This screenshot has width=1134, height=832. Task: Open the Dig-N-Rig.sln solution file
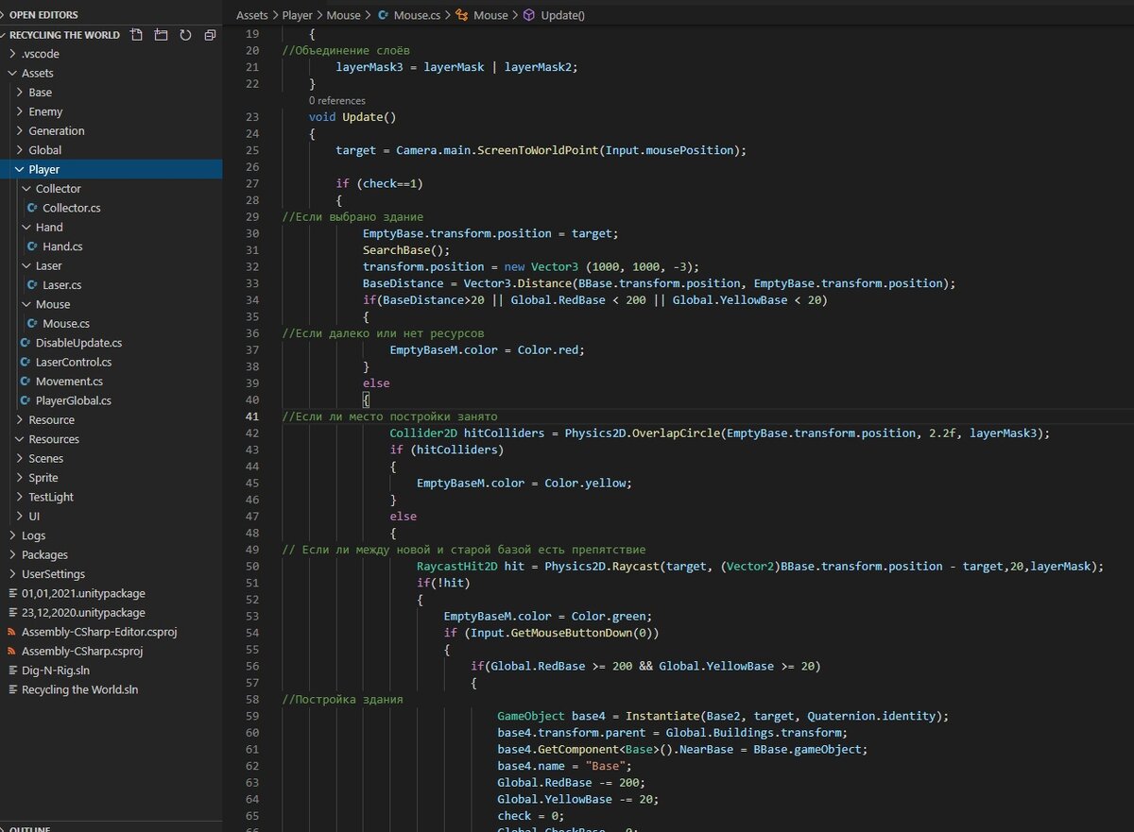pos(56,671)
